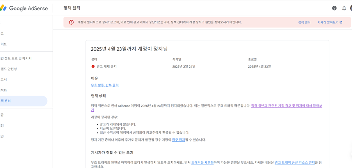Click the 광고 게재 중지 status text
This screenshot has width=352, height=168.
[107, 66]
